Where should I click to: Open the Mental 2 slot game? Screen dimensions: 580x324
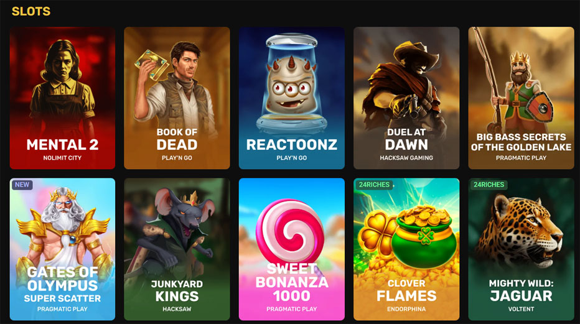pos(62,98)
